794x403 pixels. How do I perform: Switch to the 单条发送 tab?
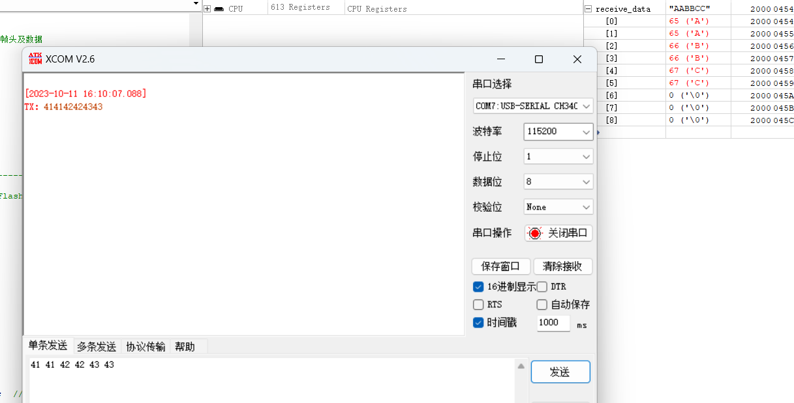pos(48,346)
